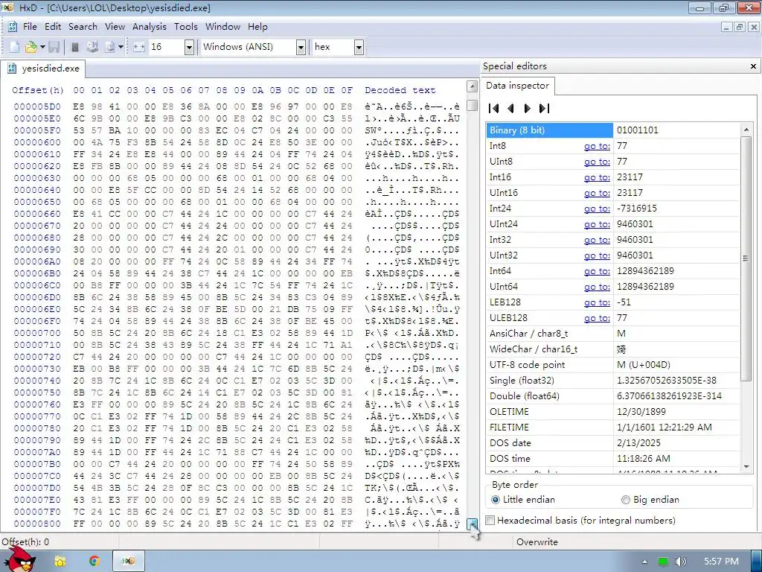The image size is (762, 572).
Task: Click go to link for Int24
Action: click(x=597, y=209)
